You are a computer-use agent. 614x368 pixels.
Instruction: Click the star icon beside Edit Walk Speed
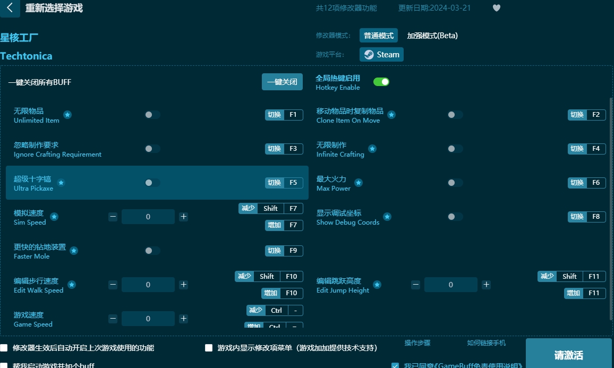click(71, 285)
